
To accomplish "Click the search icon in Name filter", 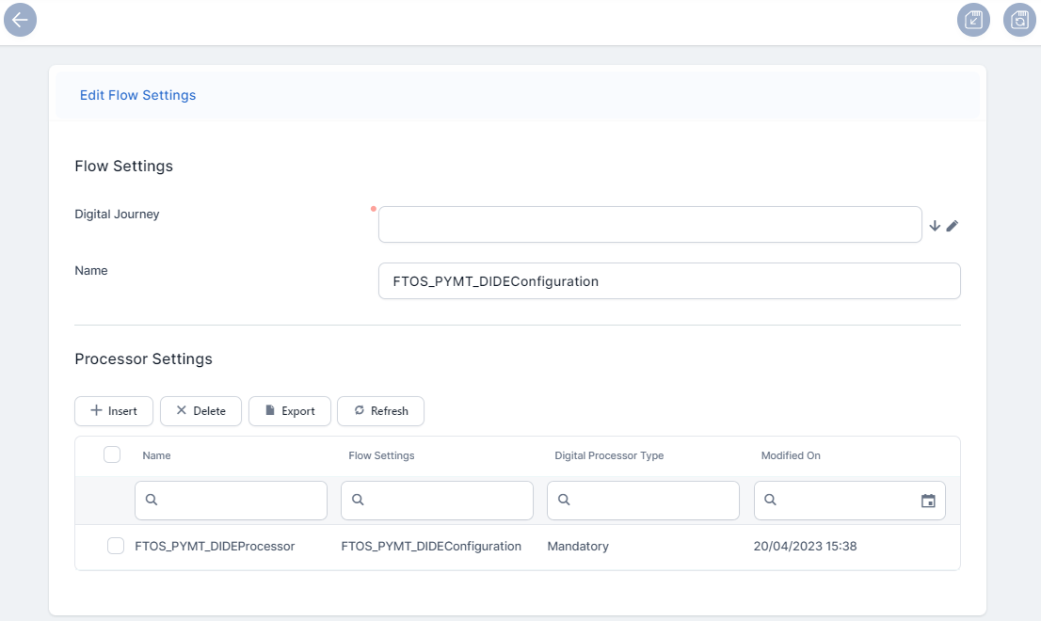I will pos(152,501).
